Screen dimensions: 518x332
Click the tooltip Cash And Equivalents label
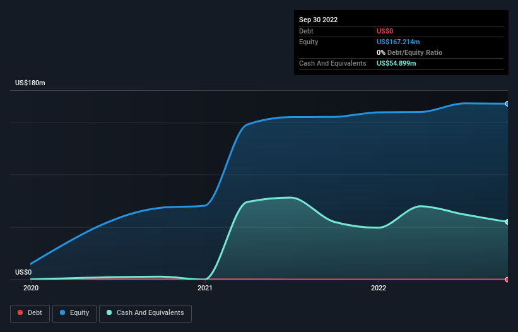[x=333, y=63]
